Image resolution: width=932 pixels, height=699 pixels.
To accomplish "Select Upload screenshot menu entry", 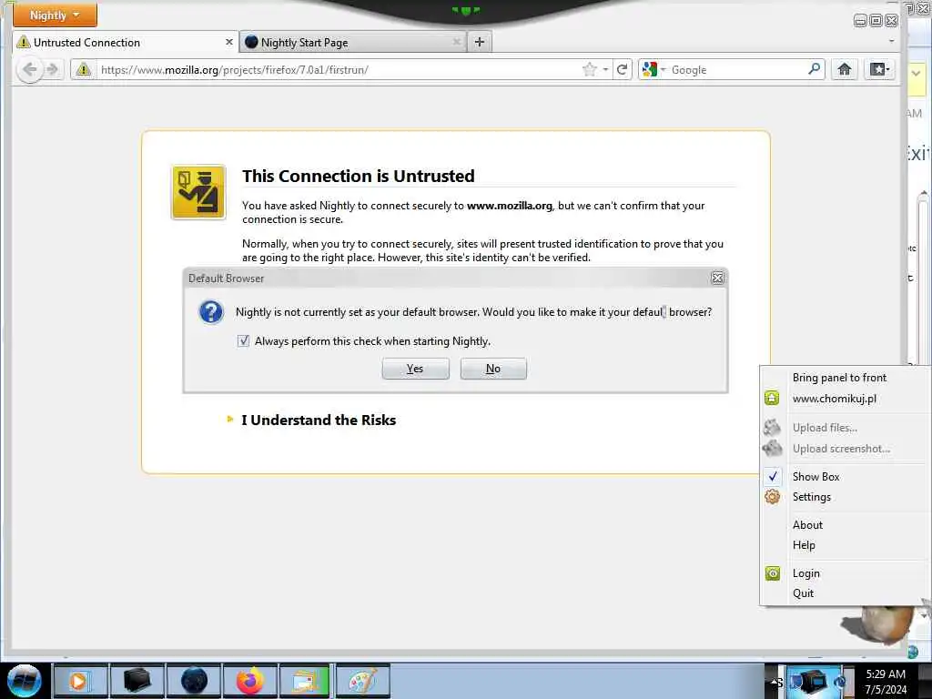I will [841, 449].
